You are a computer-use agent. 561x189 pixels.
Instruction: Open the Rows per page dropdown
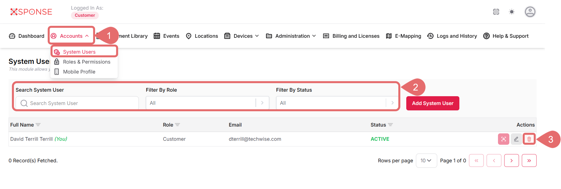[426, 161]
